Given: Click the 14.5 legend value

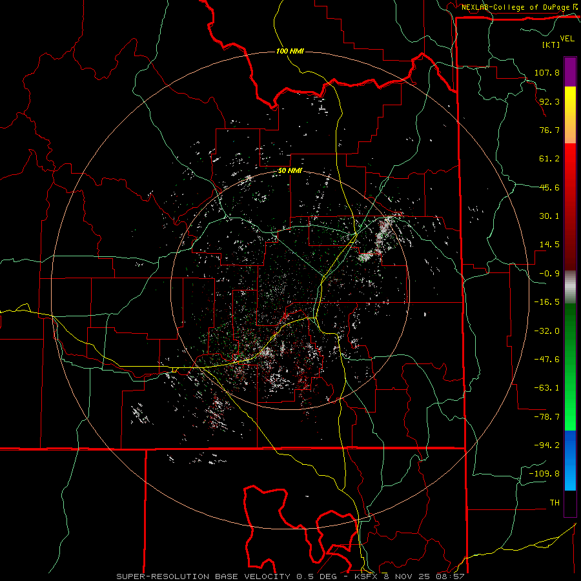Looking at the screenshot, I should 549,245.
